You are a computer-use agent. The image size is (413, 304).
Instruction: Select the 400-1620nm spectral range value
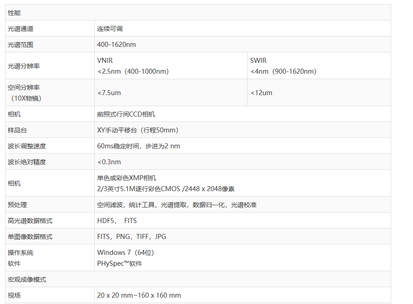(117, 45)
